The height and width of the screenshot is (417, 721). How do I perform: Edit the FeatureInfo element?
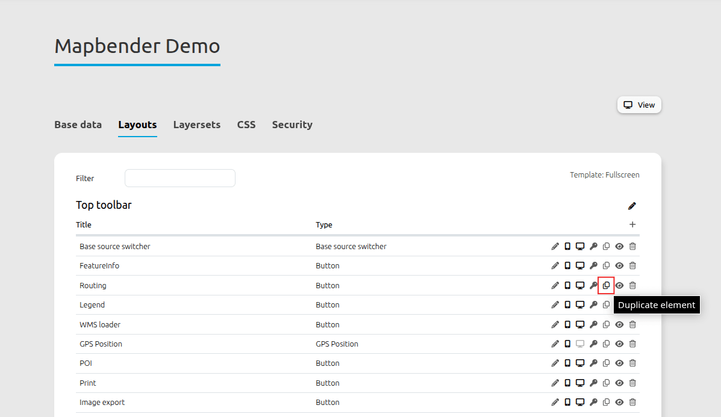(x=555, y=266)
